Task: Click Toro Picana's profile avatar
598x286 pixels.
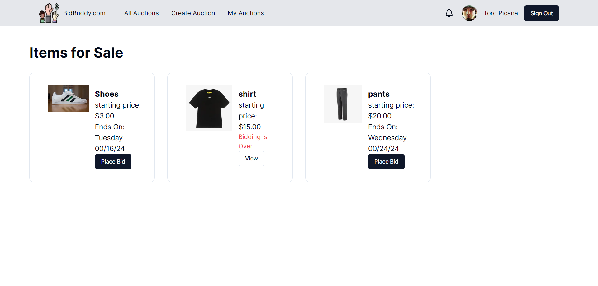Action: (x=469, y=13)
